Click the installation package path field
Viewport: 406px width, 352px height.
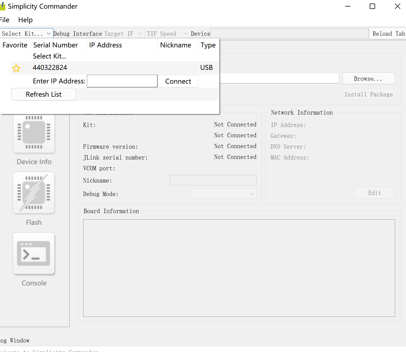point(279,78)
